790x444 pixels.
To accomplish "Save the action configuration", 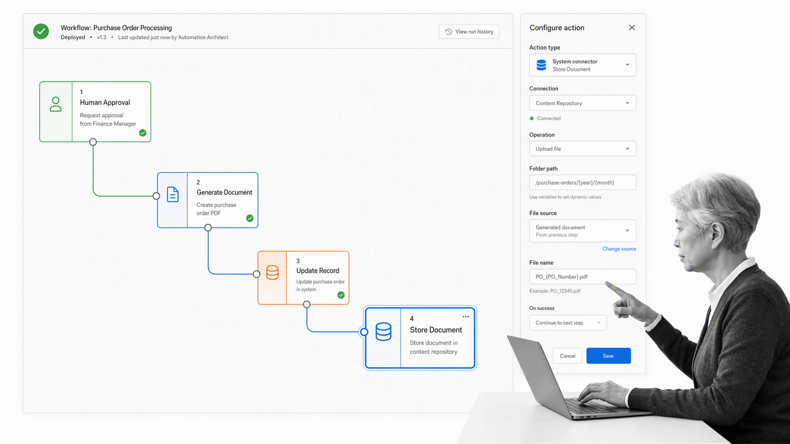I will coord(608,356).
